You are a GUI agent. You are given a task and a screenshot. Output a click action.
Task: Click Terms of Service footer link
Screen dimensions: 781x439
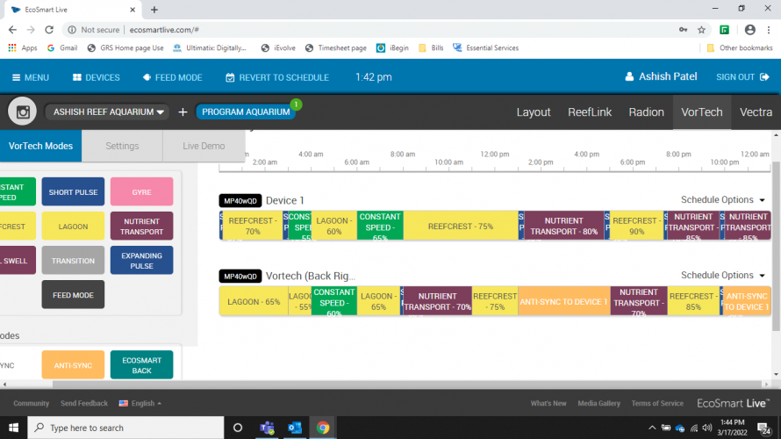tap(657, 403)
